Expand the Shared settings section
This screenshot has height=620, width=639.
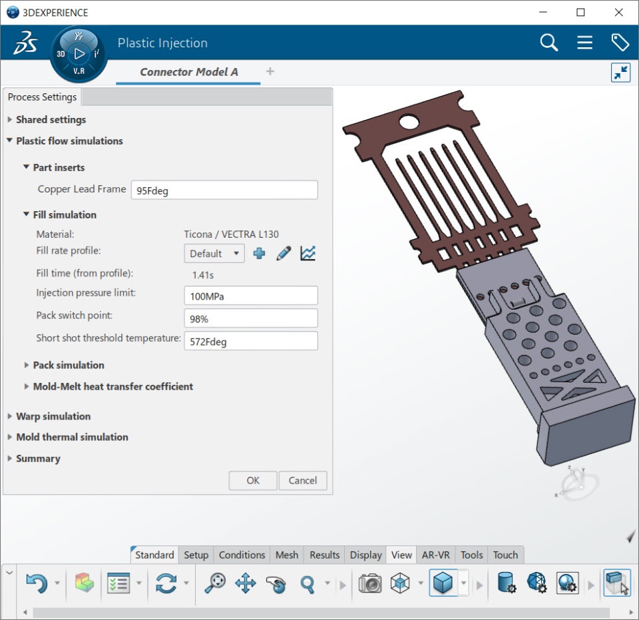click(10, 119)
